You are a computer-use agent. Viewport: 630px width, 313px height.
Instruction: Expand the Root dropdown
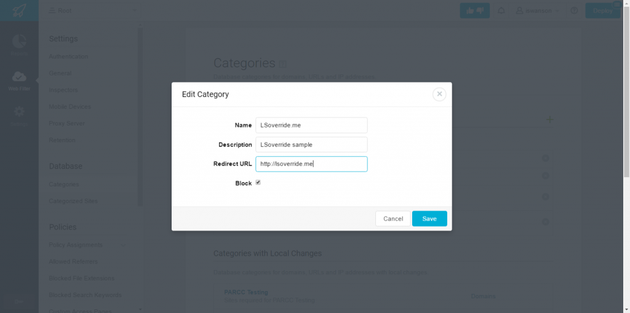tap(93, 10)
